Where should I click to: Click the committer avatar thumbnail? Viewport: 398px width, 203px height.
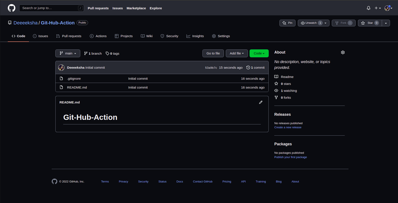pyautogui.click(x=61, y=68)
